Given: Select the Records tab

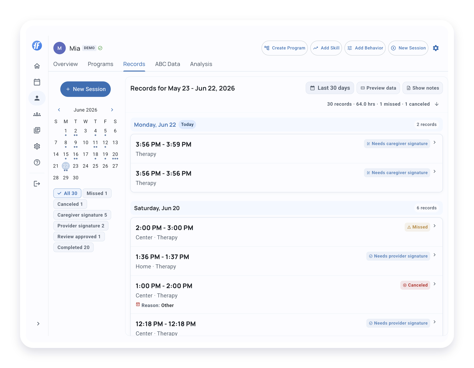Looking at the screenshot, I should (x=134, y=64).
